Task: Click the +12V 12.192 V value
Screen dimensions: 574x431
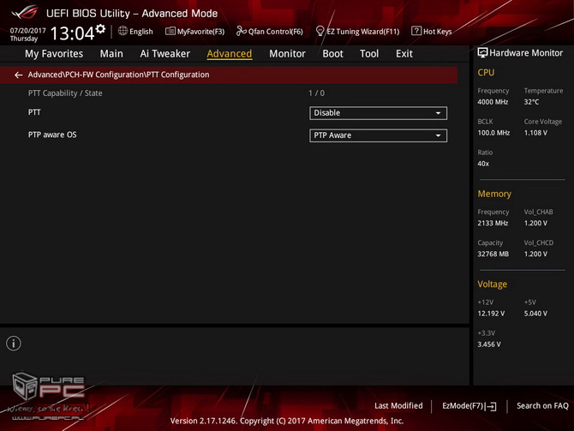Action: (x=491, y=314)
